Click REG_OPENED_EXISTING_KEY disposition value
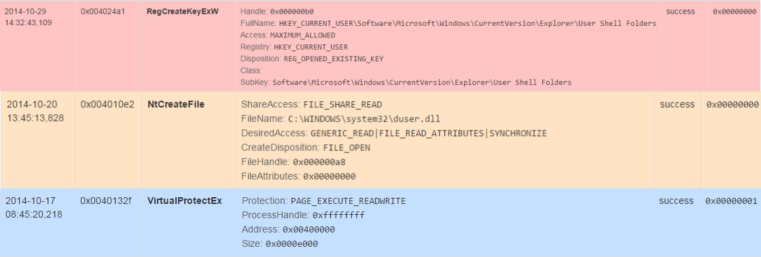This screenshot has height=257, width=761. point(334,59)
